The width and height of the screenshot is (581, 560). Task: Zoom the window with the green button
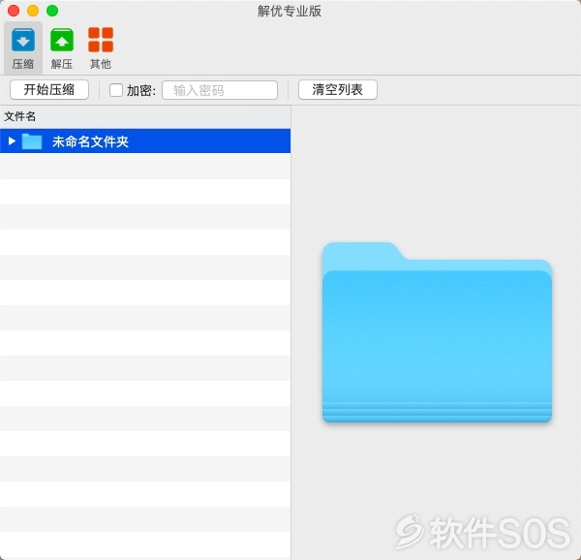[52, 11]
